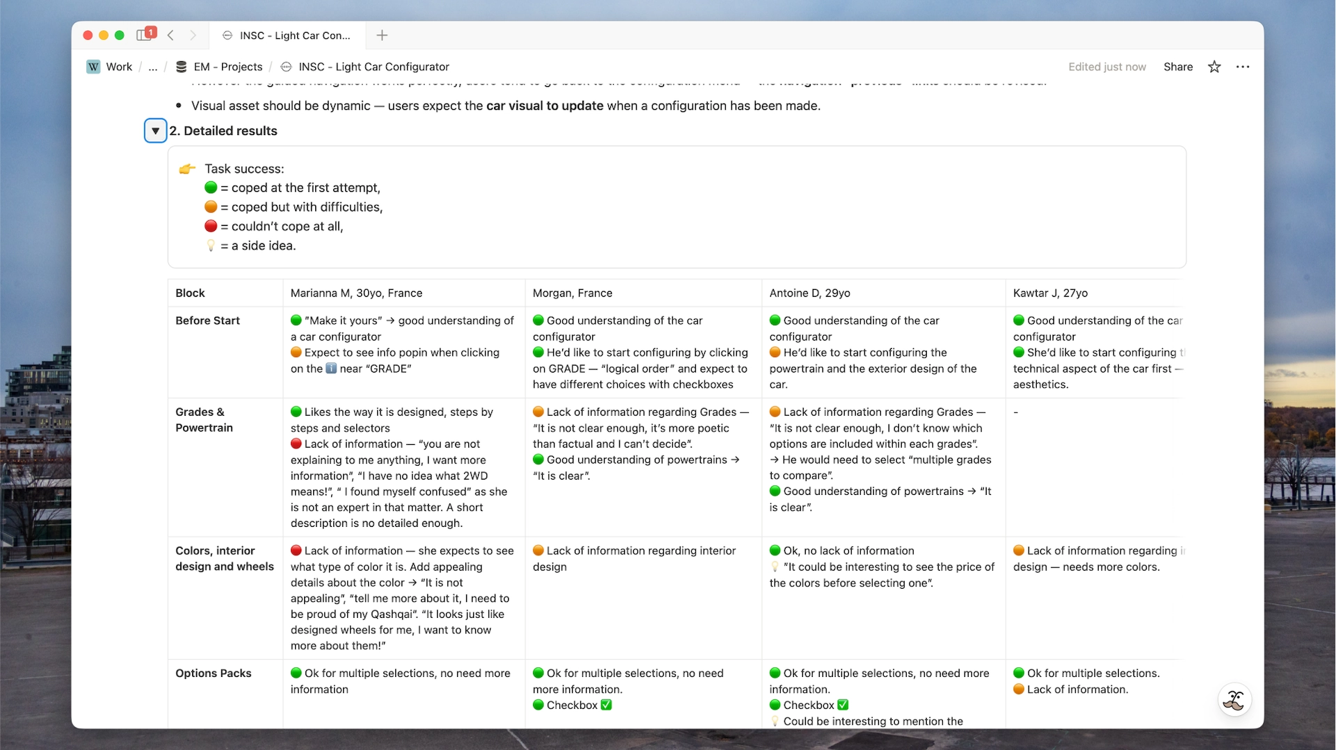
Task: Click the checkbox emoji in Antoine's Options Packs cell
Action: click(841, 705)
